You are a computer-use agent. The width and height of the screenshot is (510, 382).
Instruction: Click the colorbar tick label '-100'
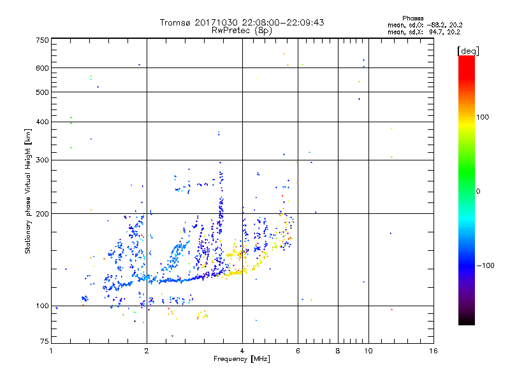pos(485,265)
